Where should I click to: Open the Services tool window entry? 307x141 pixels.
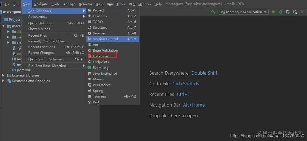(113, 33)
